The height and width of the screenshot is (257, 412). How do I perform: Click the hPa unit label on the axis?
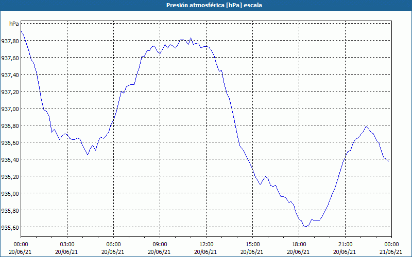[14, 24]
